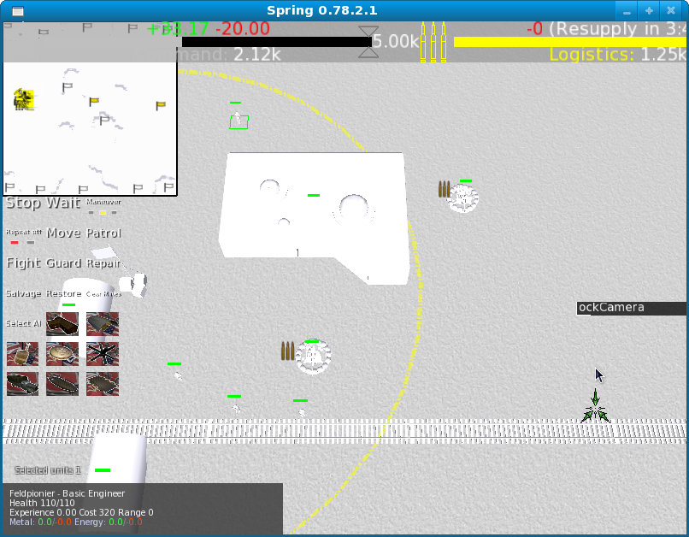Click the Health 110/110 readout
The image size is (689, 537).
click(42, 503)
